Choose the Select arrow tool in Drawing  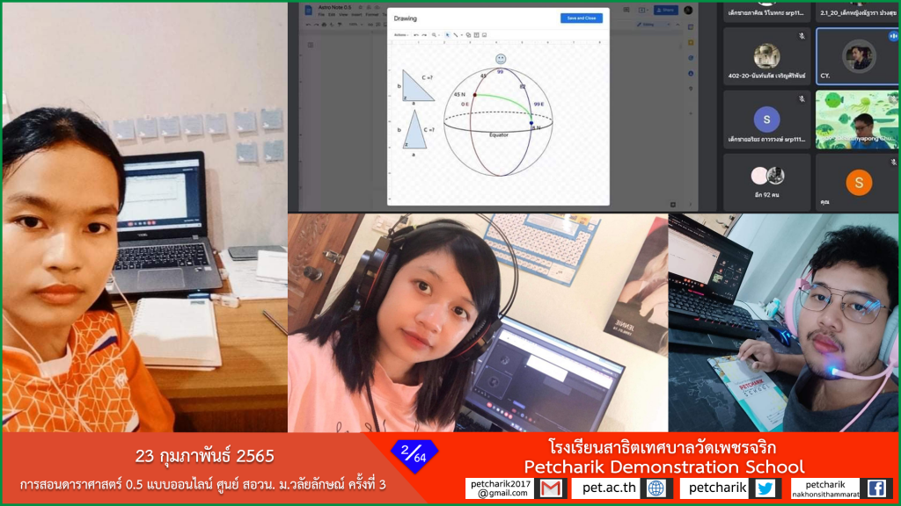(448, 35)
